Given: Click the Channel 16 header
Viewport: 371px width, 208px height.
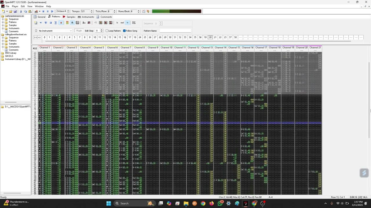Looking at the screenshot, I should pyautogui.click(x=248, y=48).
